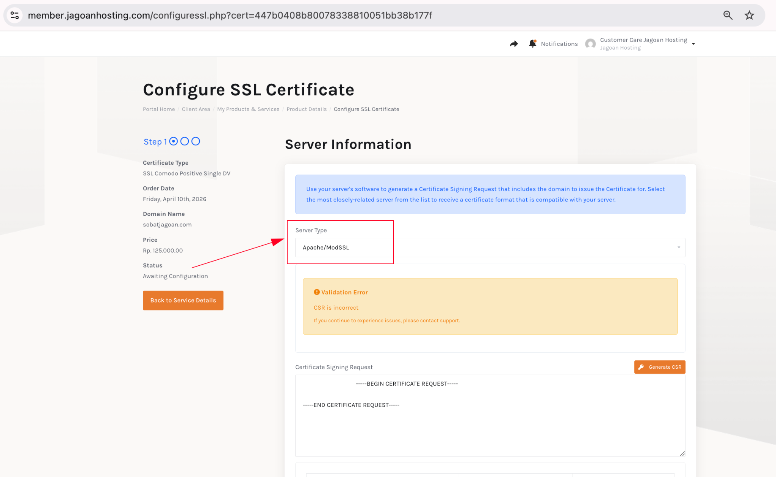This screenshot has width=776, height=477.
Task: Click the share arrow icon in header
Action: click(514, 44)
